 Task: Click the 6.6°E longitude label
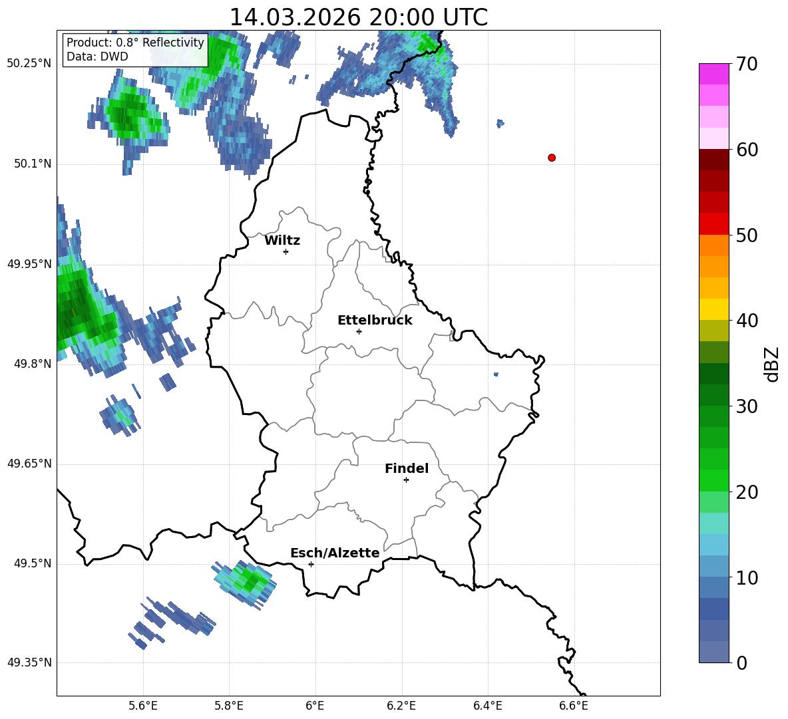tap(574, 706)
